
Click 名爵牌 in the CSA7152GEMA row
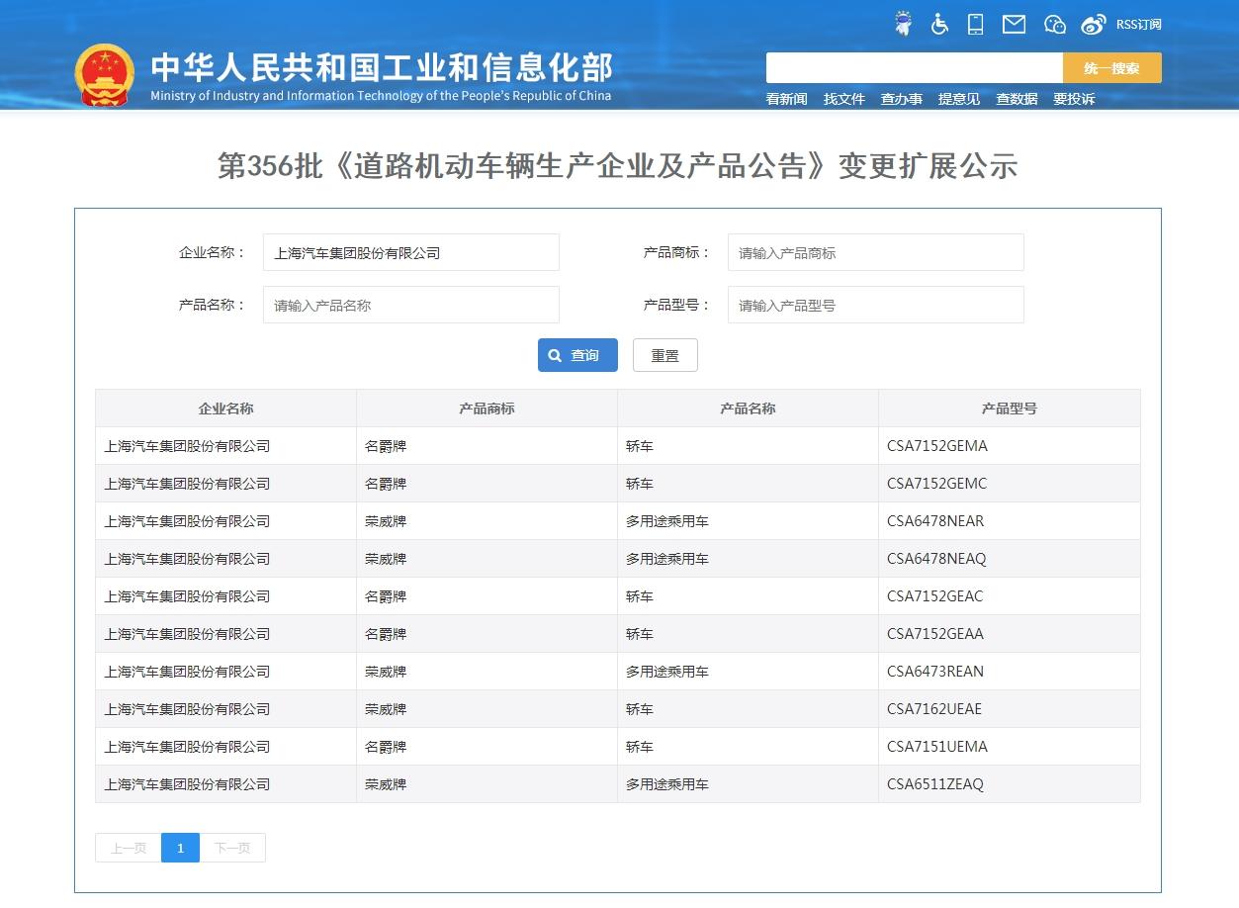click(x=386, y=446)
